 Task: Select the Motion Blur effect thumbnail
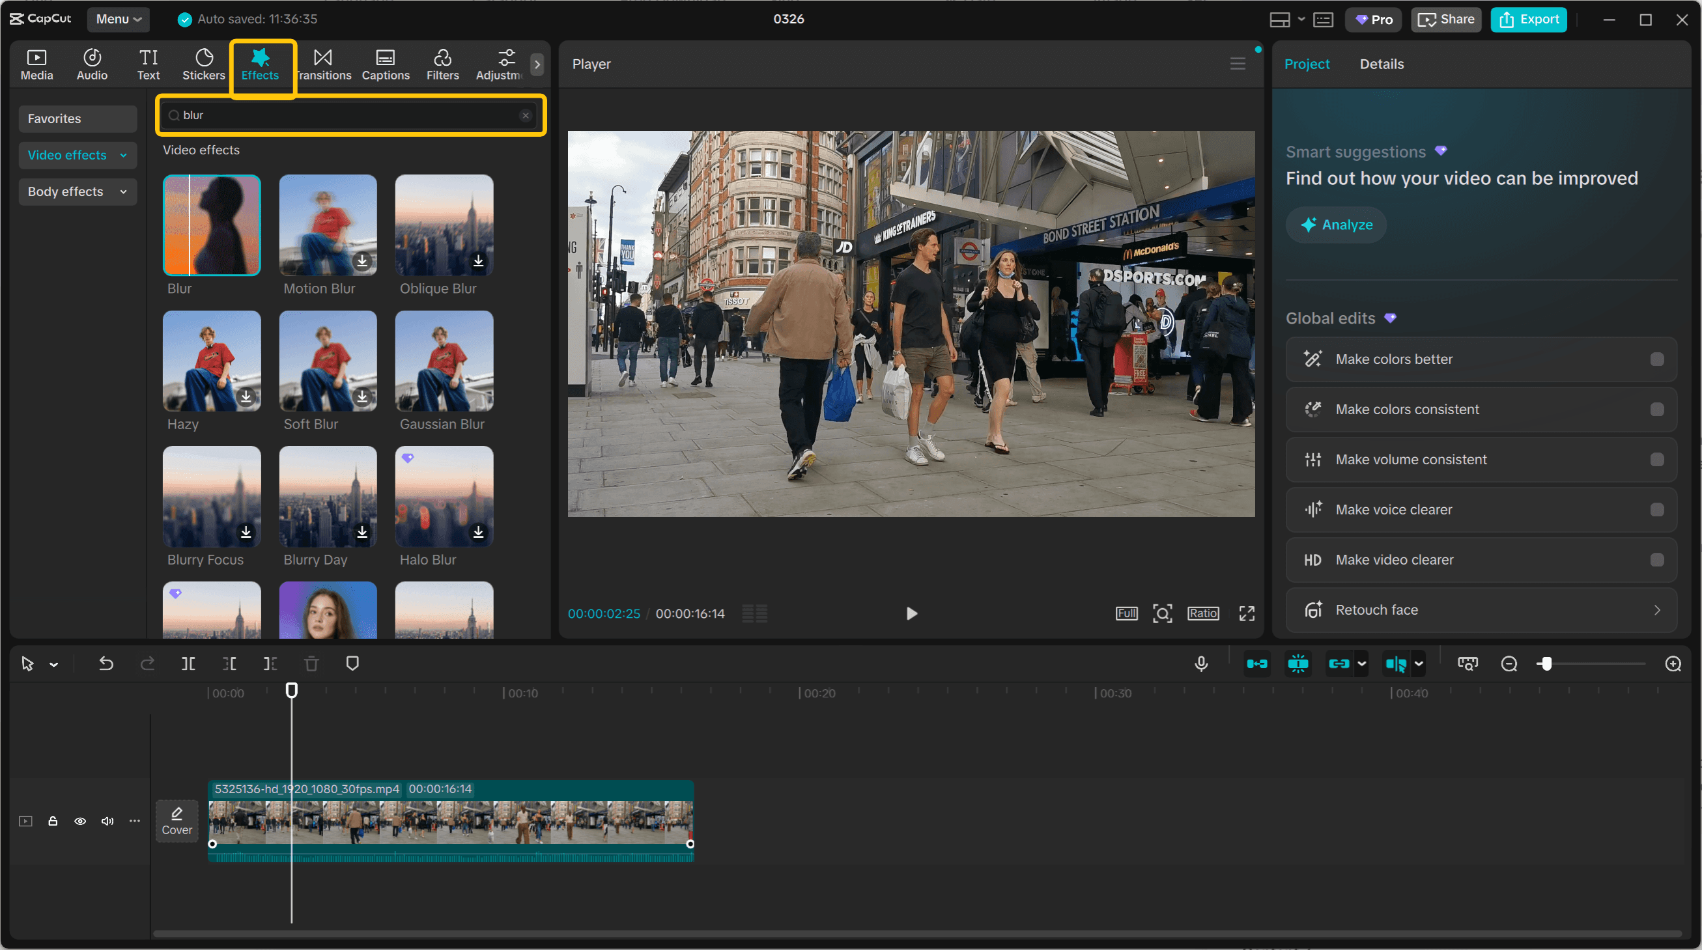tap(327, 225)
